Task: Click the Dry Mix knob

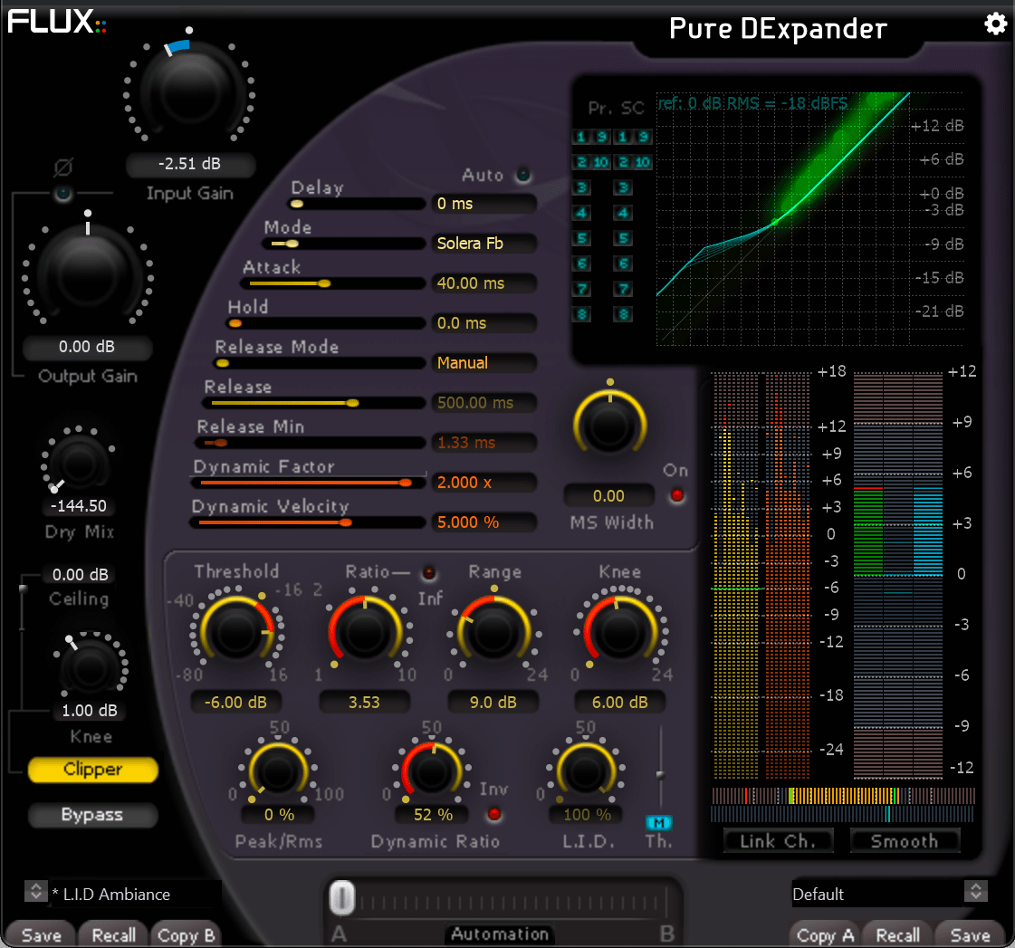Action: (80, 464)
